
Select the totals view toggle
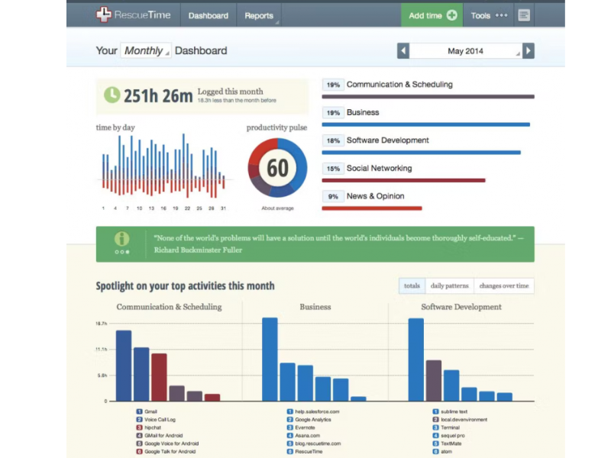tap(412, 286)
